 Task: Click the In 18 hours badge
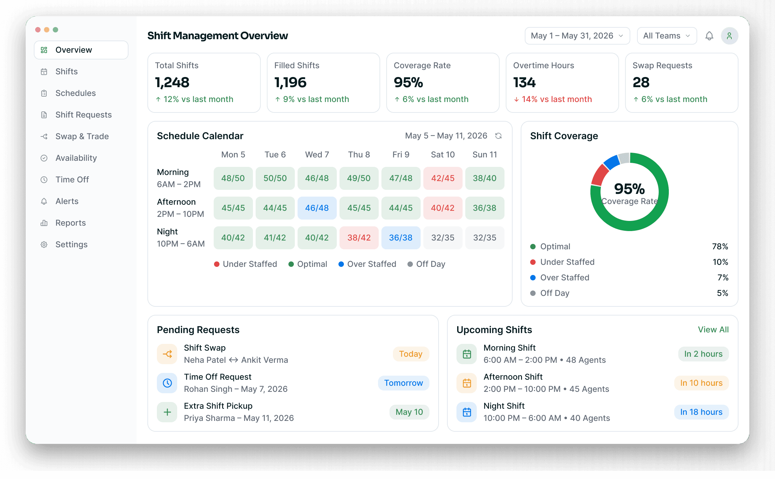click(701, 412)
